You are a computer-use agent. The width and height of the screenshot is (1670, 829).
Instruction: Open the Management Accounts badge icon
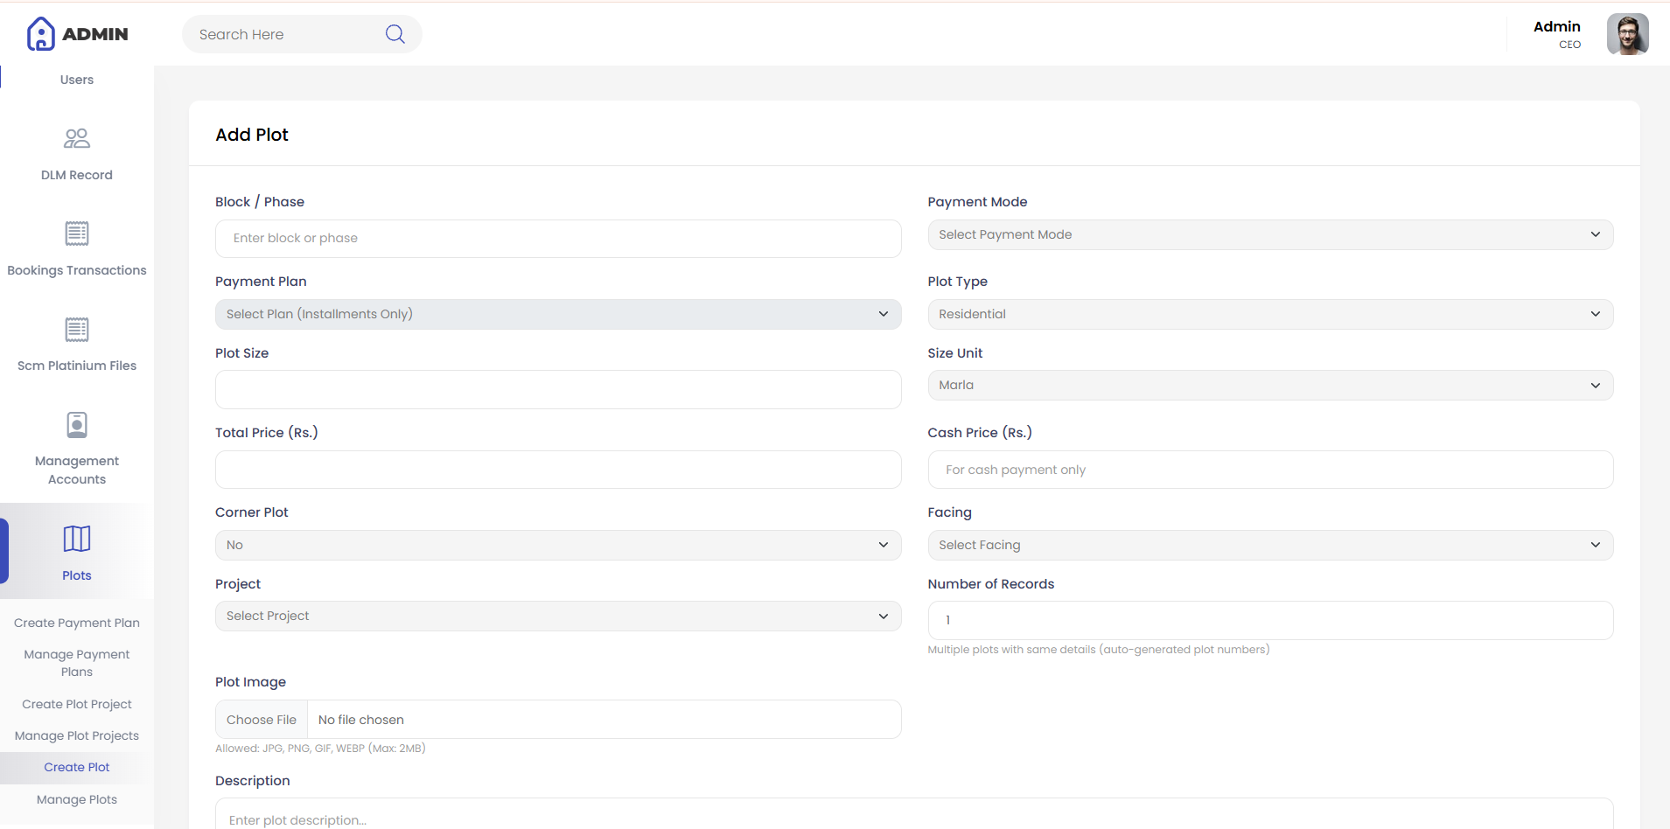(77, 425)
